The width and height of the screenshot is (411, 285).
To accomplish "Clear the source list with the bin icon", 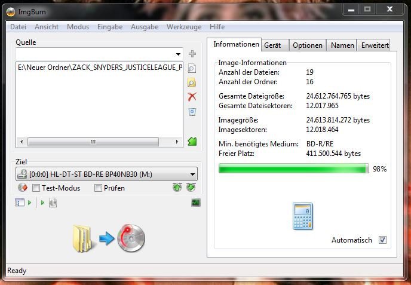I will [192, 112].
